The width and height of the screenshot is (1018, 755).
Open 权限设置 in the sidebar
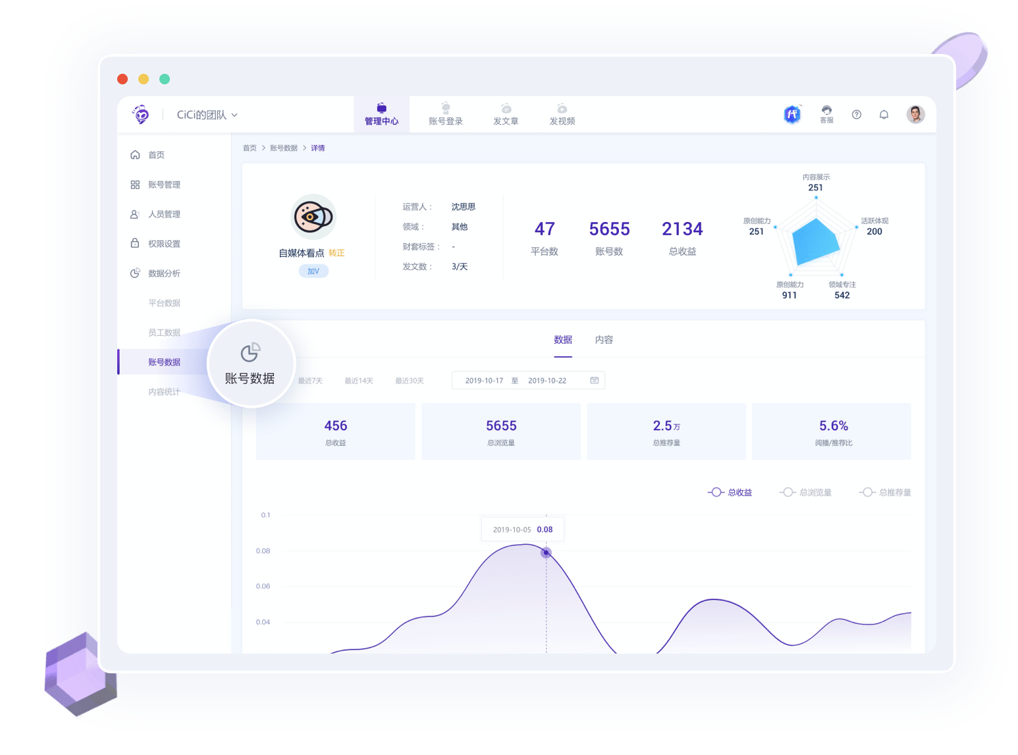[x=164, y=244]
